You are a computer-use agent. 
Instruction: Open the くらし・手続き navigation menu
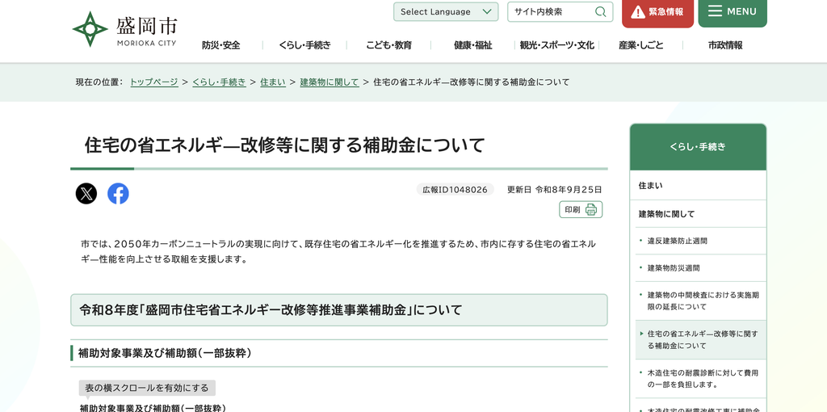click(304, 45)
